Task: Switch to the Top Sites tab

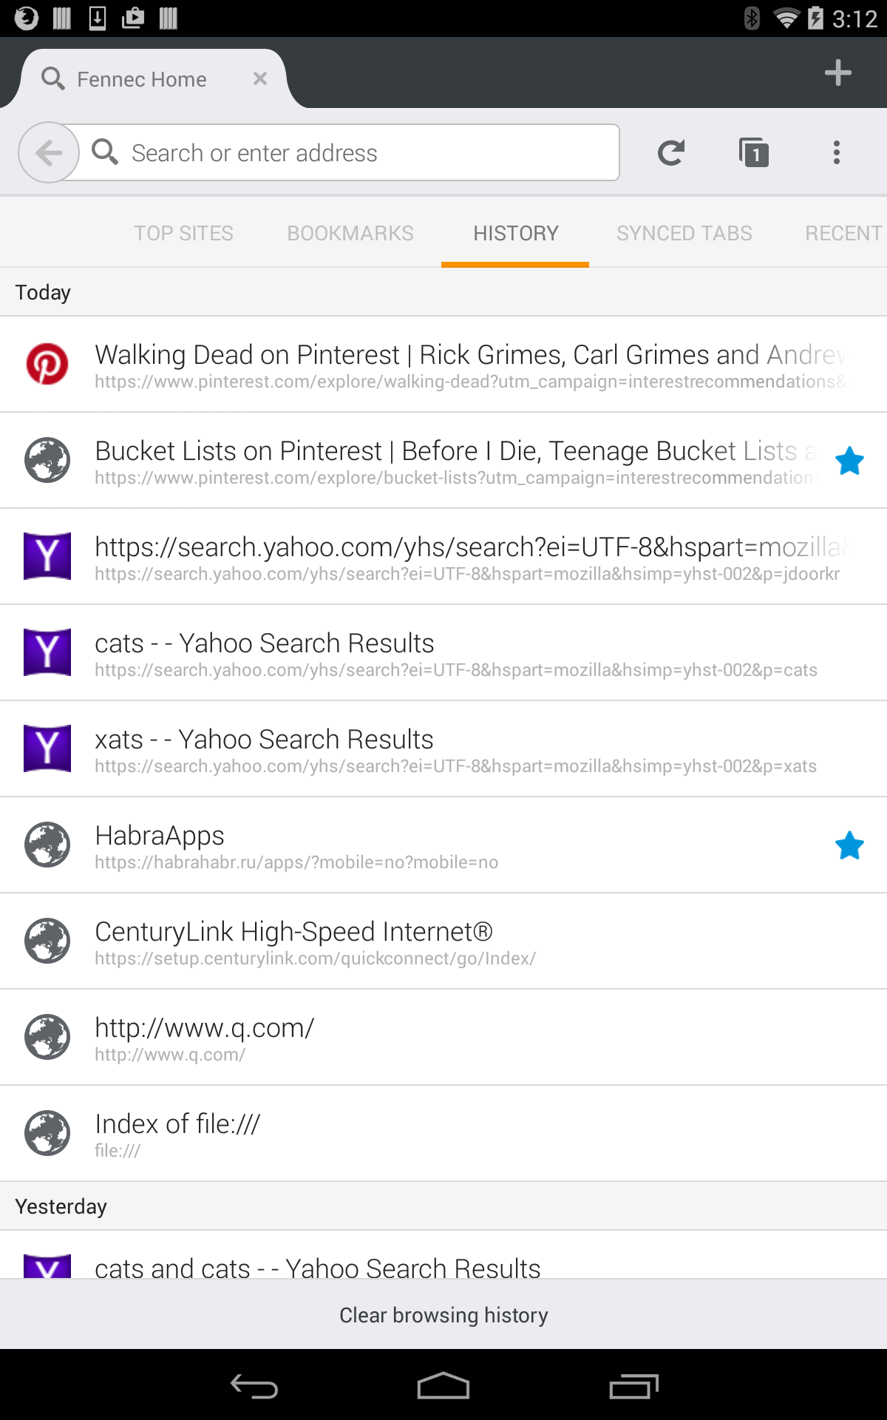Action: click(x=183, y=234)
